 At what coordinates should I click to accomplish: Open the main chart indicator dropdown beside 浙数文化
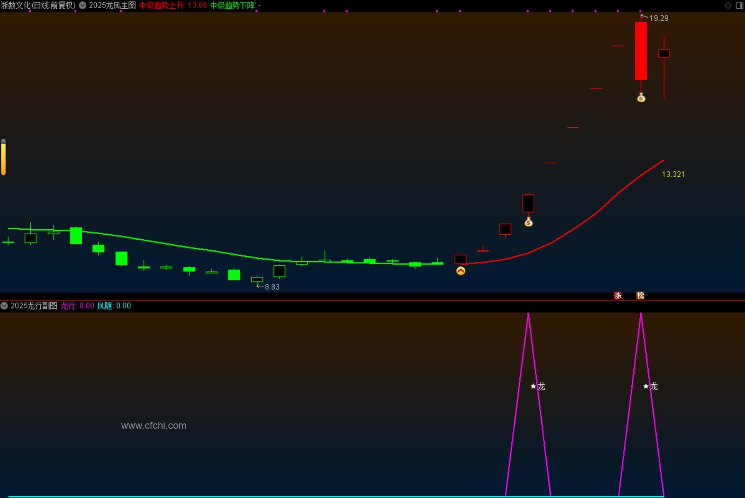(x=83, y=5)
